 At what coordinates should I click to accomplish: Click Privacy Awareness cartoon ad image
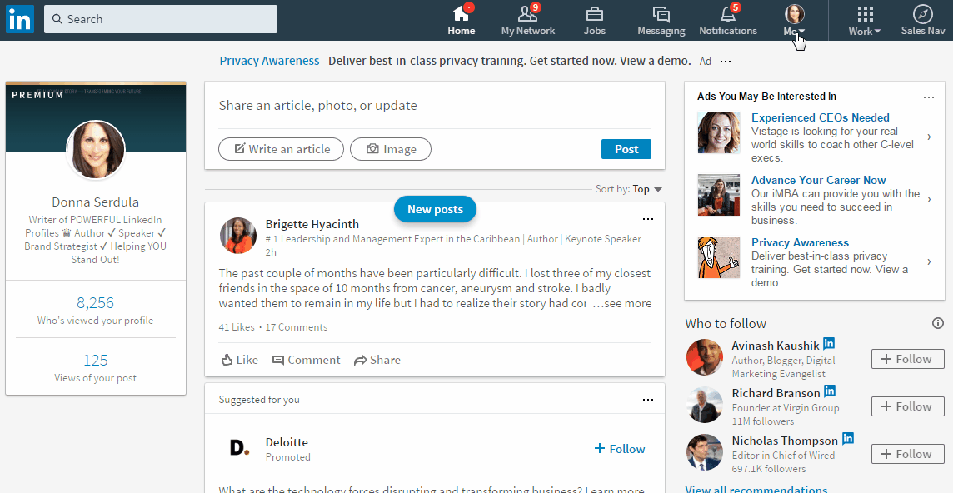point(718,257)
